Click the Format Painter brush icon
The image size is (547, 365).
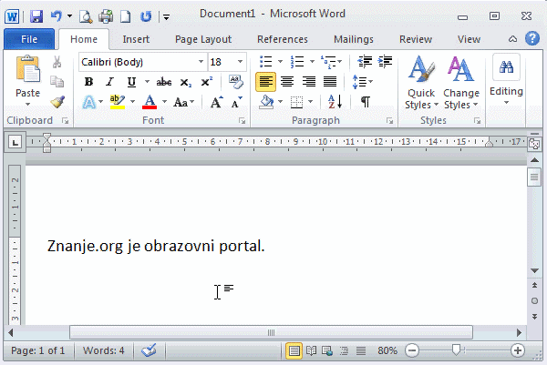pyautogui.click(x=57, y=102)
